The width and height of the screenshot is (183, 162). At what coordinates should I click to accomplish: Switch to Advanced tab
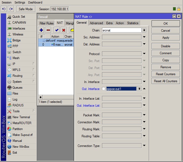(96, 23)
